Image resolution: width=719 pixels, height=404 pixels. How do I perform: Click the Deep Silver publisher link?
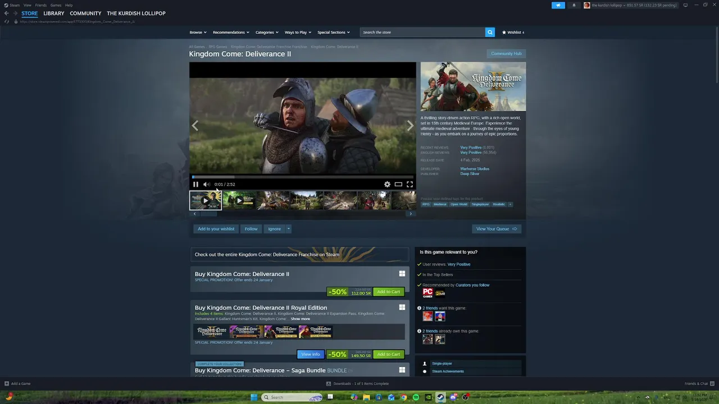tap(470, 174)
